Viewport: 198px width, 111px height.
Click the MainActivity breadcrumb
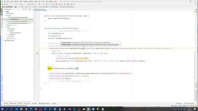click(x=54, y=7)
